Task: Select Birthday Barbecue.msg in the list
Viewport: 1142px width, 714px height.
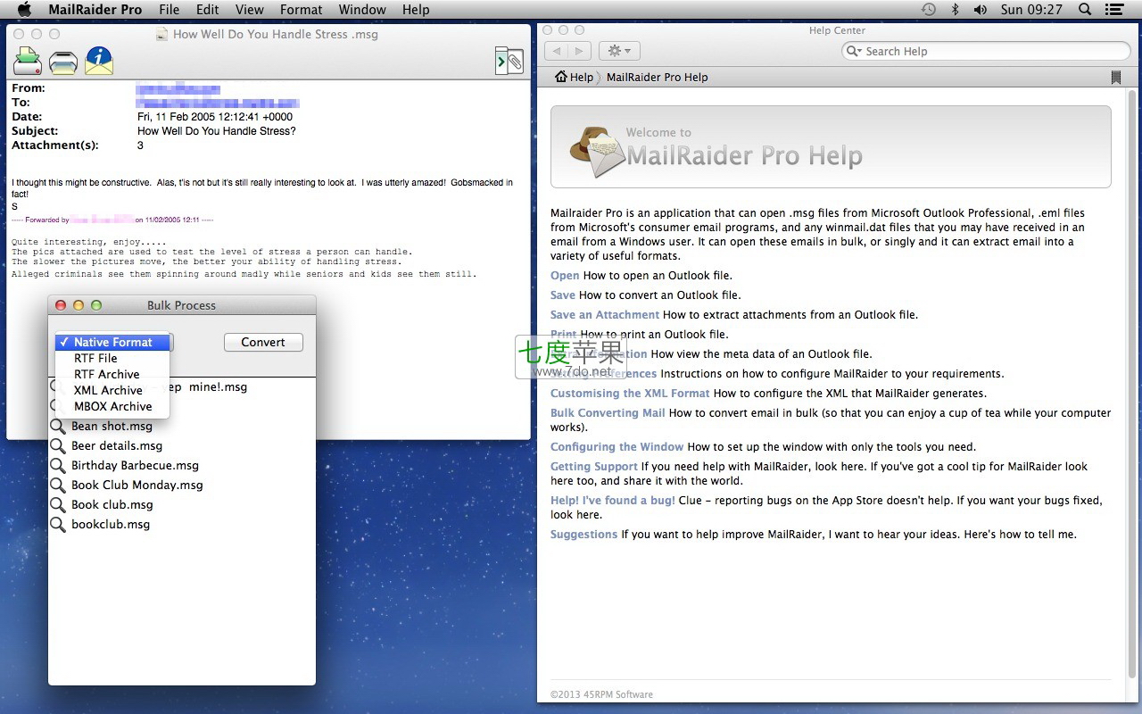Action: (135, 465)
